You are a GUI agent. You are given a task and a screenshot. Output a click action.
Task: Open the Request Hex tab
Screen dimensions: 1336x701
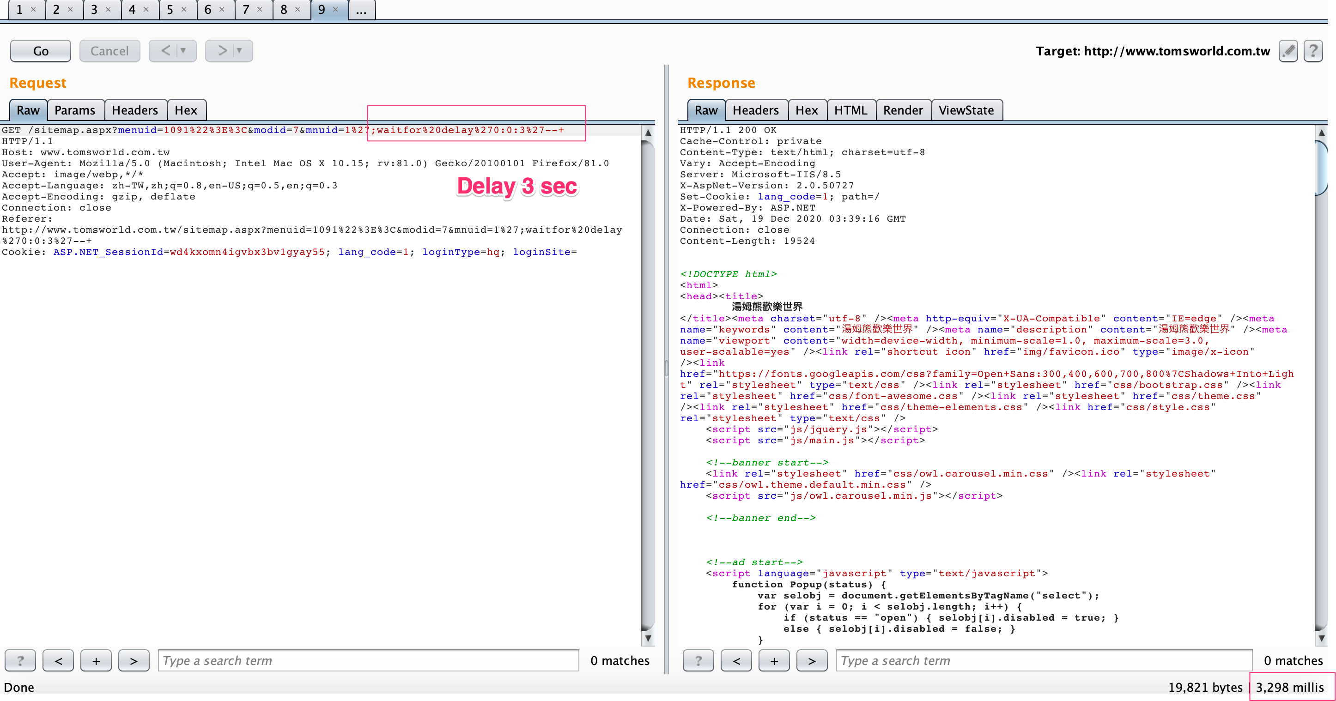pyautogui.click(x=186, y=110)
